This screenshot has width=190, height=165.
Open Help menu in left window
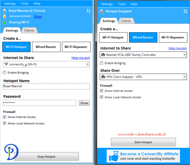(37, 3)
